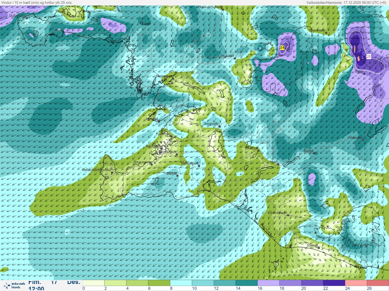389x291 pixels.
Task: Click the Sámsstaðir station label
Action: point(279,213)
